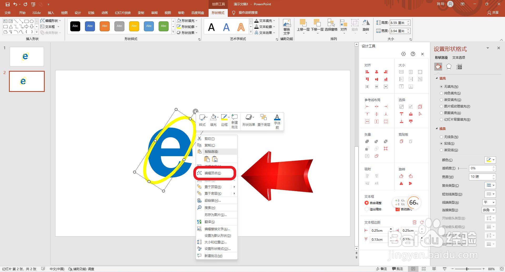
Task: Click the black Abc shape style swatch
Action: tap(75, 26)
